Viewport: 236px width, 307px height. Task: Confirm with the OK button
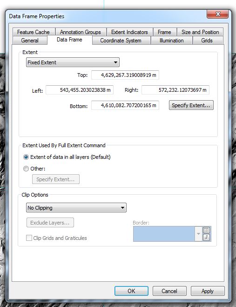pos(131,291)
